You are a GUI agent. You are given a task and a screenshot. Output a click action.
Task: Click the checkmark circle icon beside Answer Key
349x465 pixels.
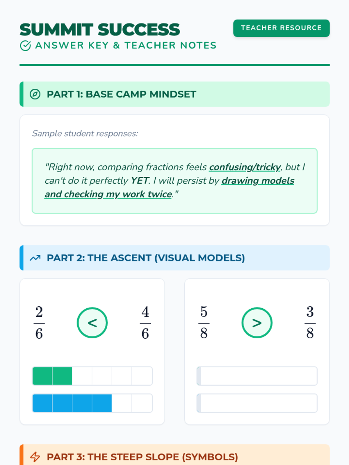(x=25, y=46)
